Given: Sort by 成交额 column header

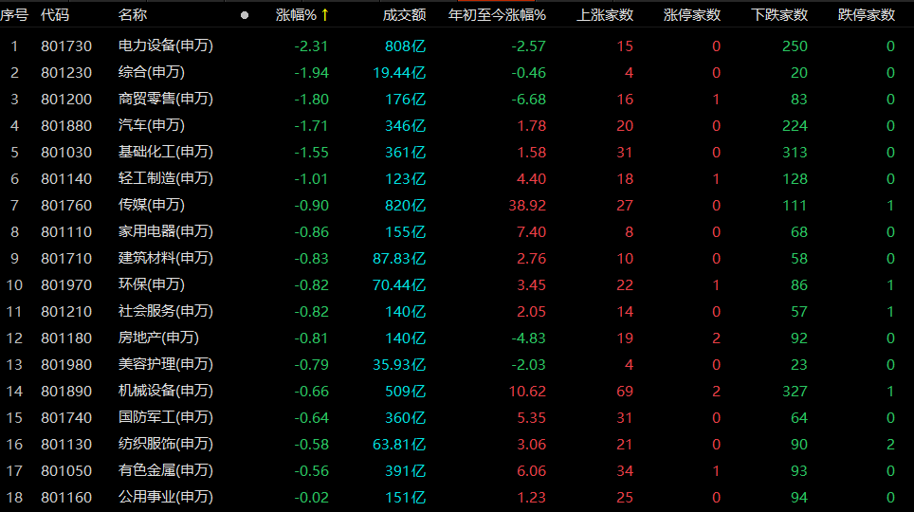Looking at the screenshot, I should click(x=404, y=15).
